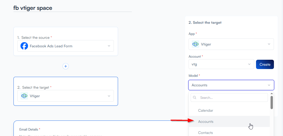The height and width of the screenshot is (136, 283).
Task: Click the scrollbar up arrow in list
Action: coord(272,94)
